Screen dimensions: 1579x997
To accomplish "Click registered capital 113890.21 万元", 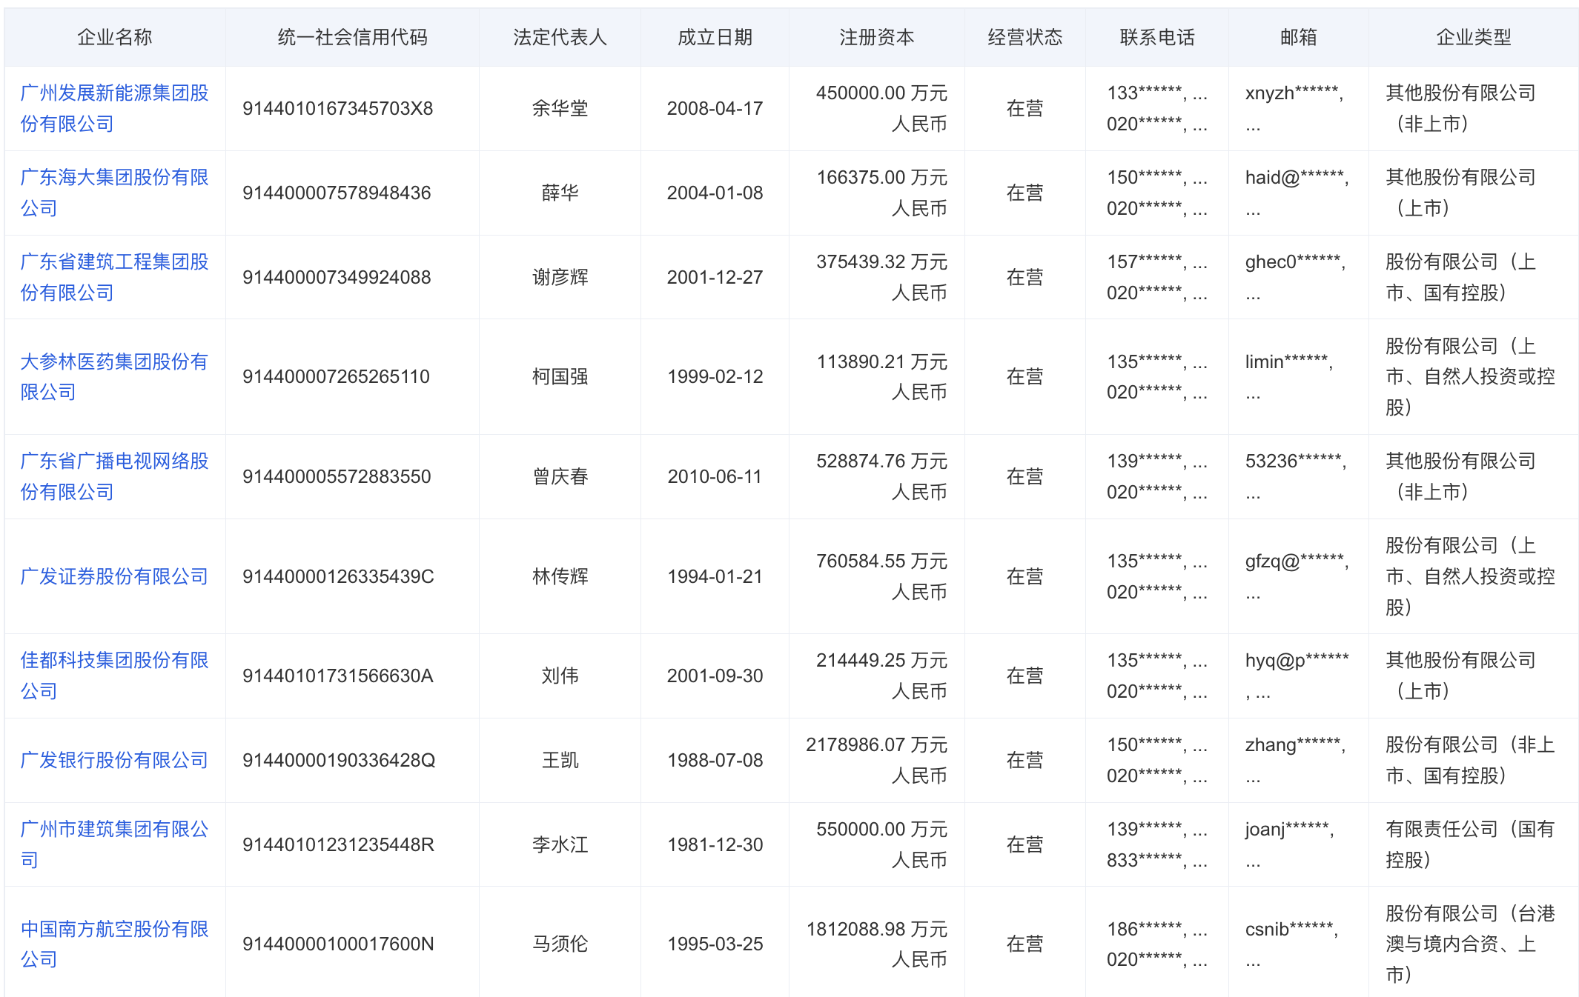I will [x=881, y=361].
